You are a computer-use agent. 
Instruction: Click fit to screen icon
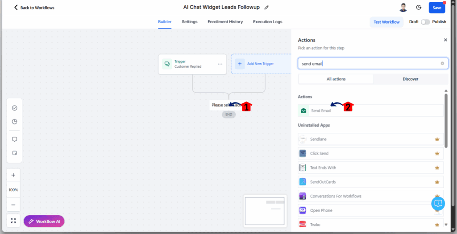click(13, 221)
